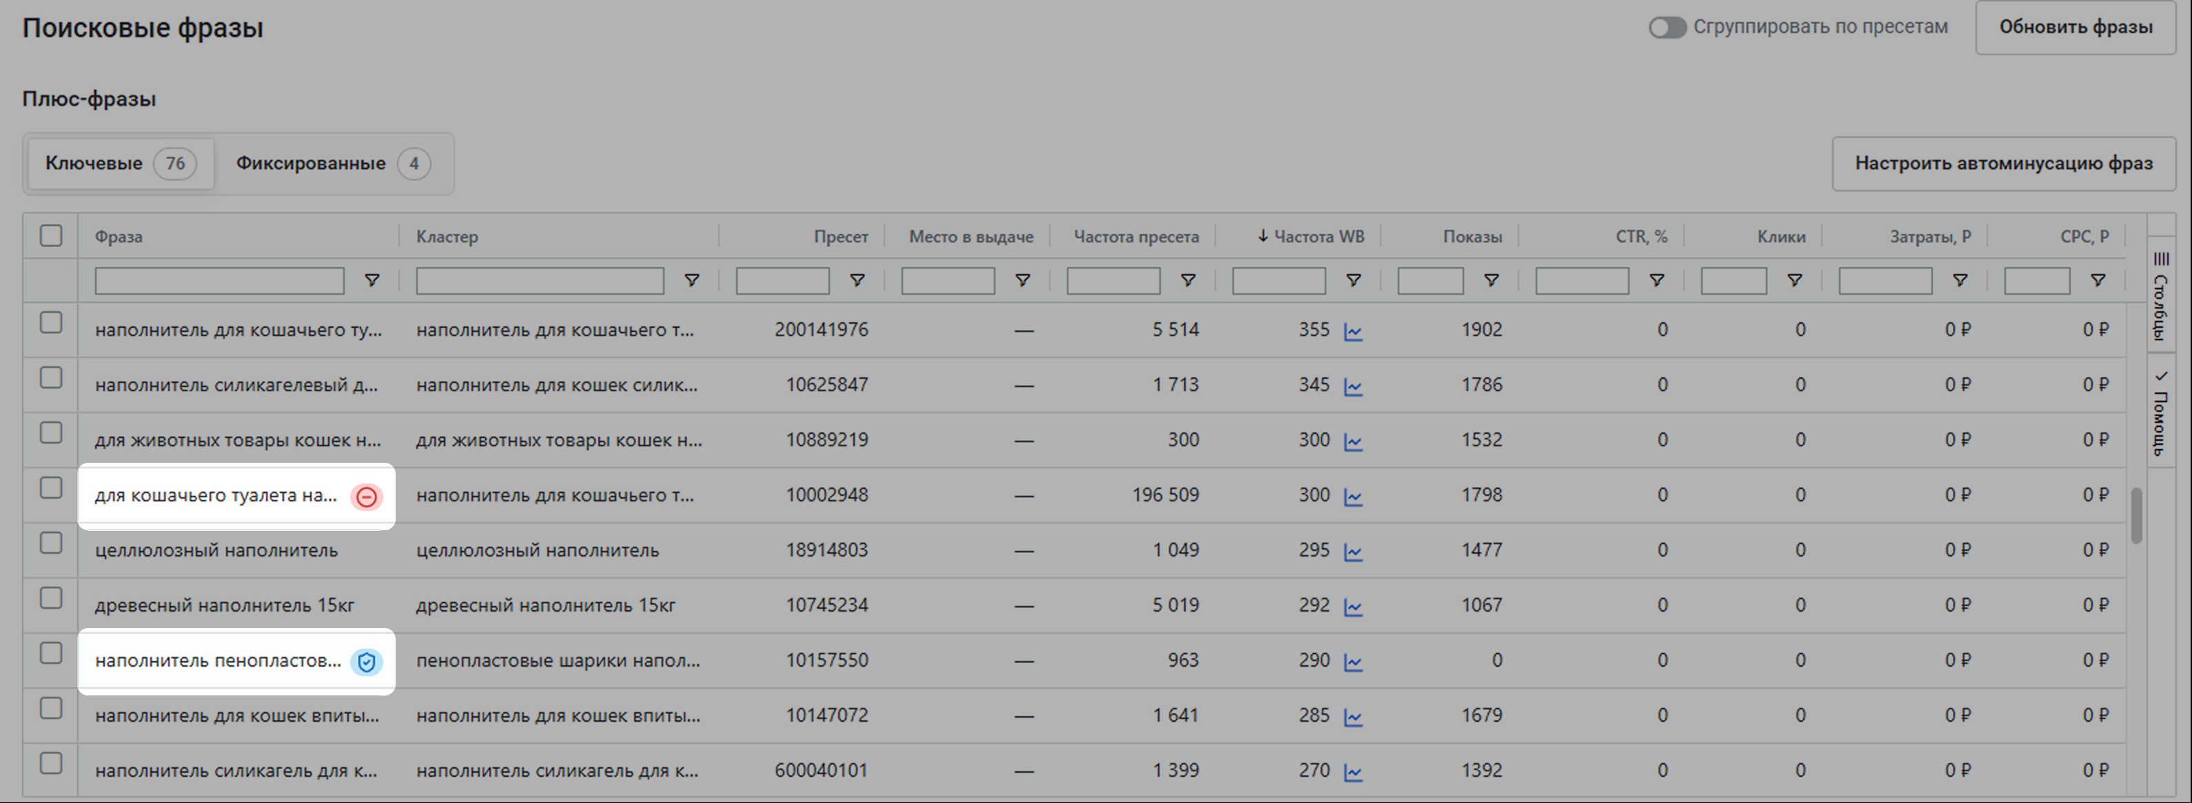
Task: Click древесный наполнитель 15кг cluster cell
Action: (x=545, y=605)
